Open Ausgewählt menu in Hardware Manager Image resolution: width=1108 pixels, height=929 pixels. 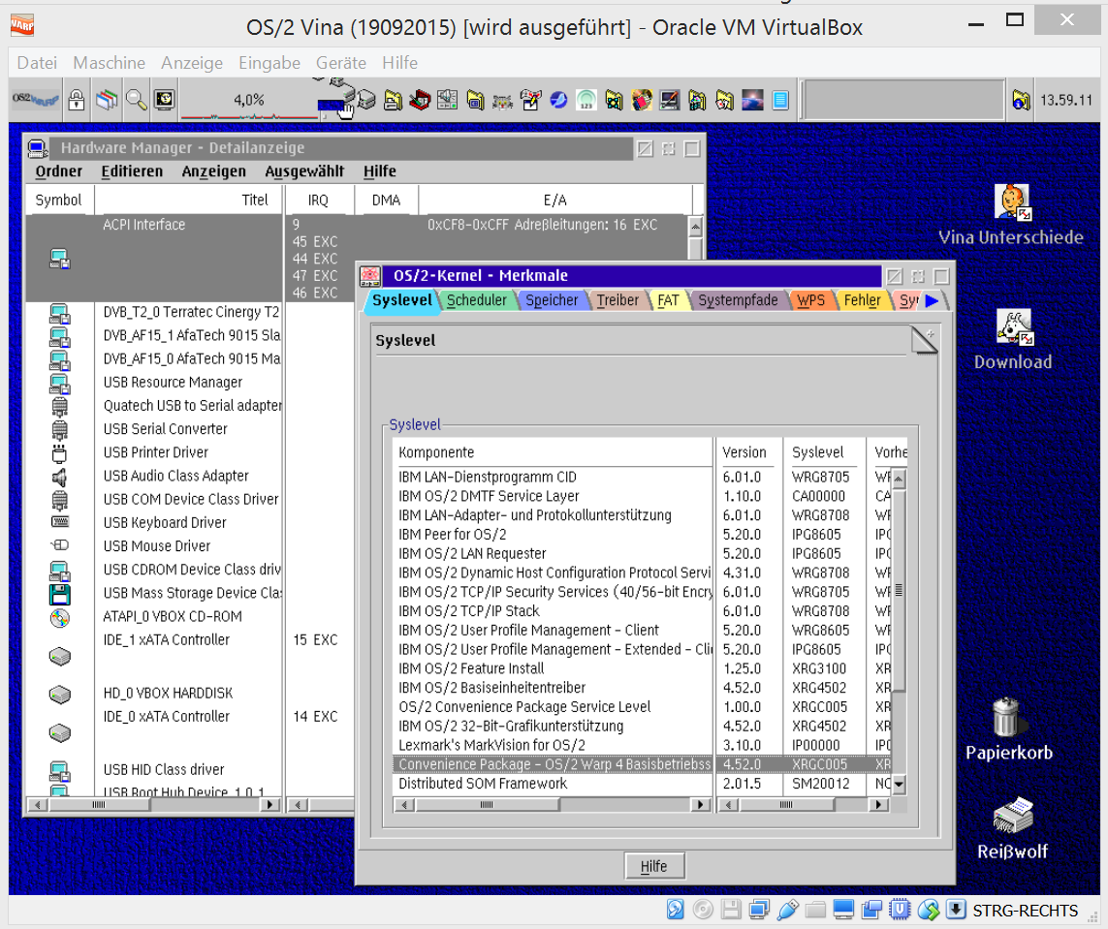(x=303, y=171)
